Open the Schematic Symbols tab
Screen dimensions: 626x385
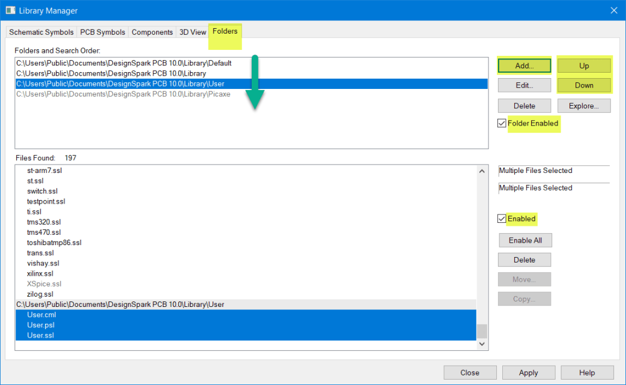[41, 32]
